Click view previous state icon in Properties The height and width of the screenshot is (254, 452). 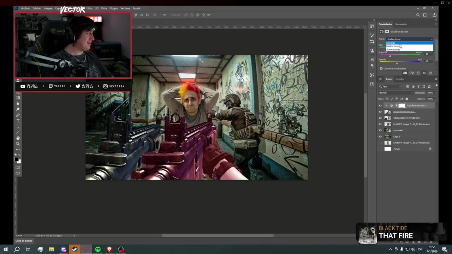click(411, 73)
